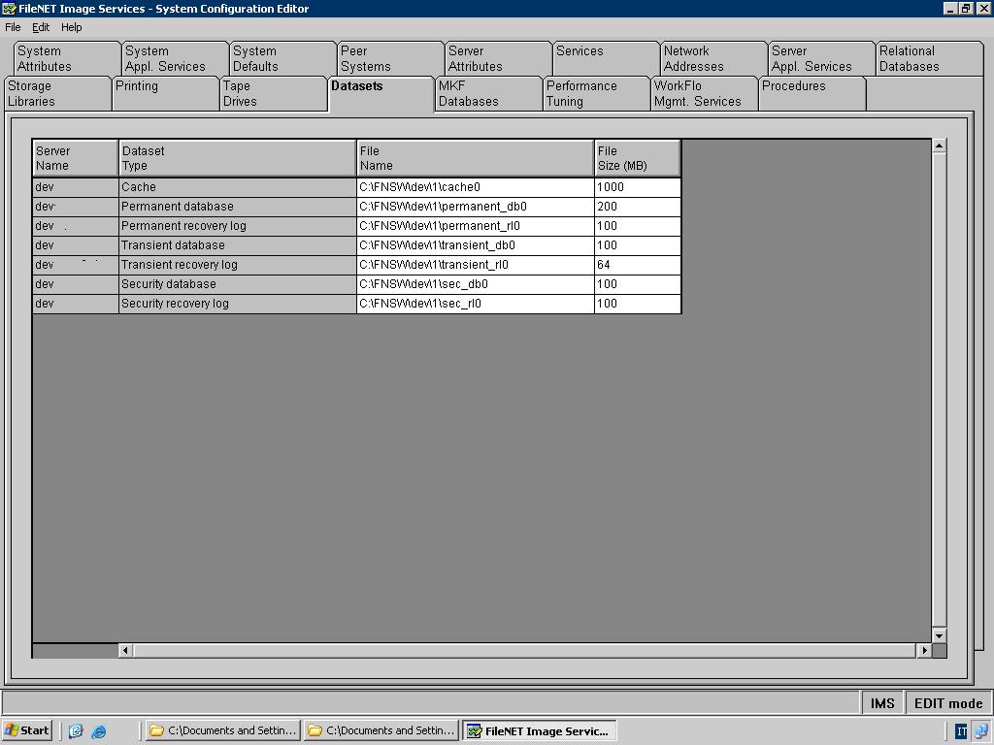This screenshot has height=745, width=994.
Task: Open Server Appl. Services tab
Action: coord(821,58)
